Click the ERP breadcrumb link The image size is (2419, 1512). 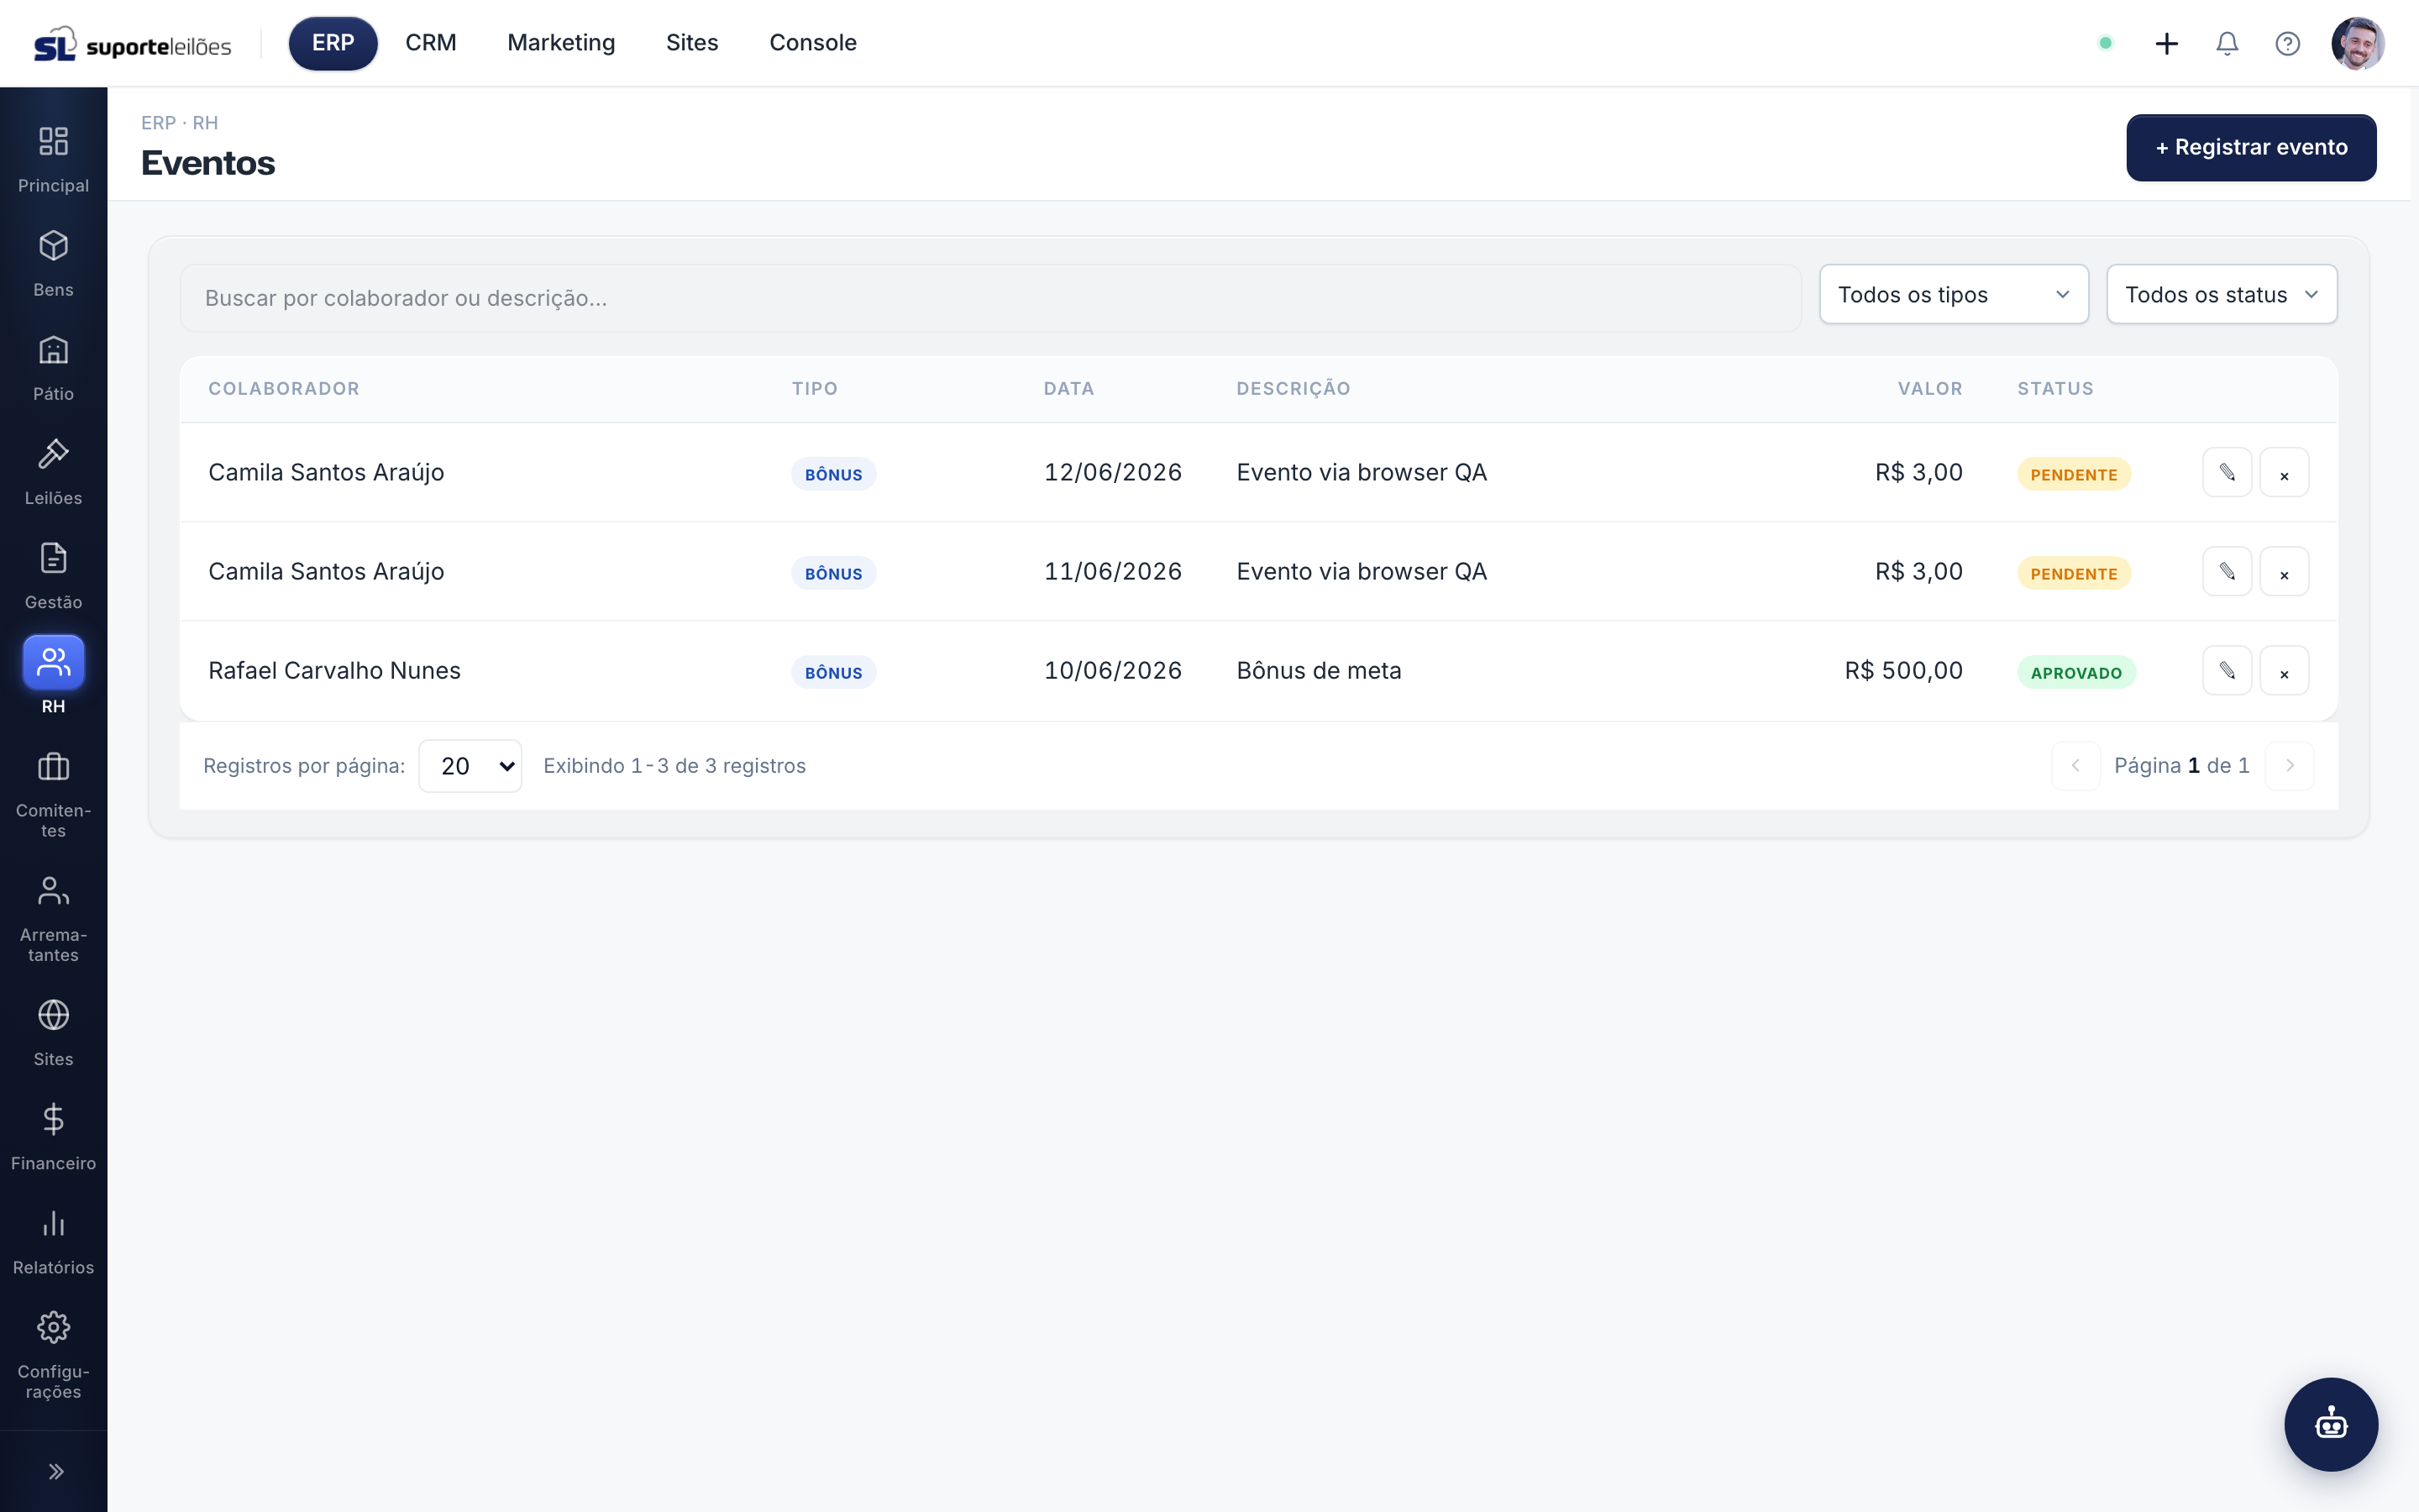coord(158,123)
